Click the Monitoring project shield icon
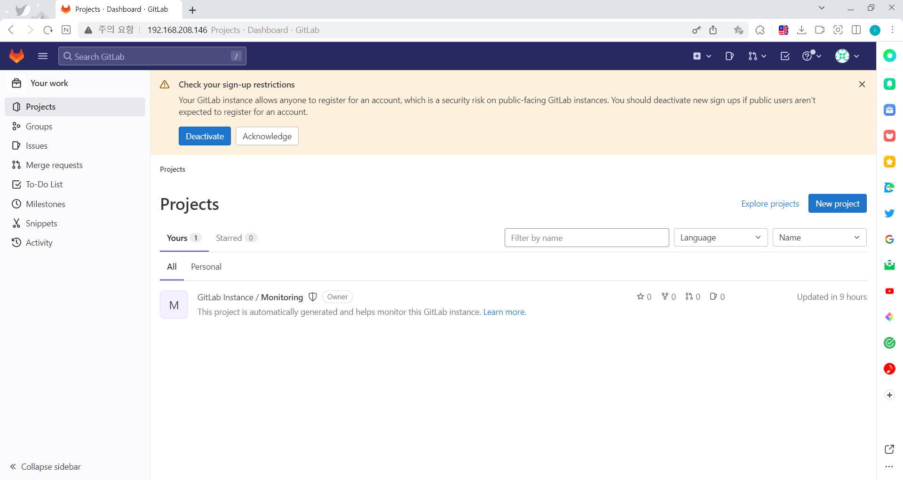The height and width of the screenshot is (480, 903). (x=313, y=297)
